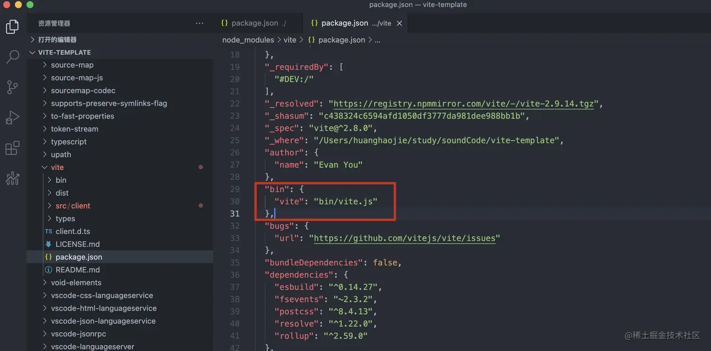Image resolution: width=711 pixels, height=351 pixels.
Task: Open the Search view icon
Action: pyautogui.click(x=12, y=57)
